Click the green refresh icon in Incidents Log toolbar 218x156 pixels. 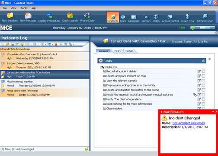click(x=22, y=44)
